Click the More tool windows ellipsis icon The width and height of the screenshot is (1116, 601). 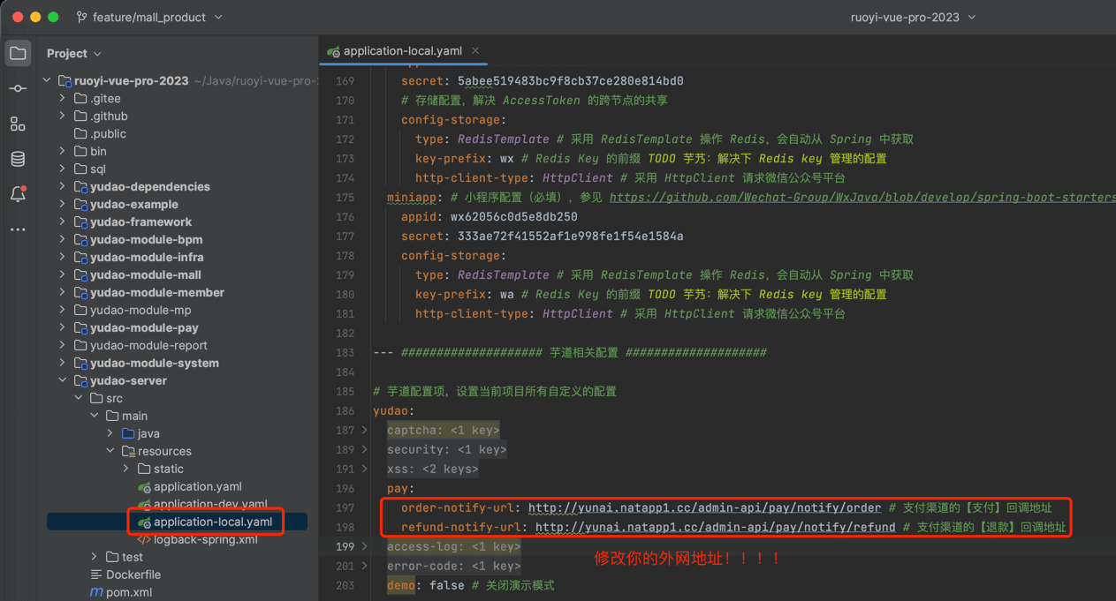18,229
